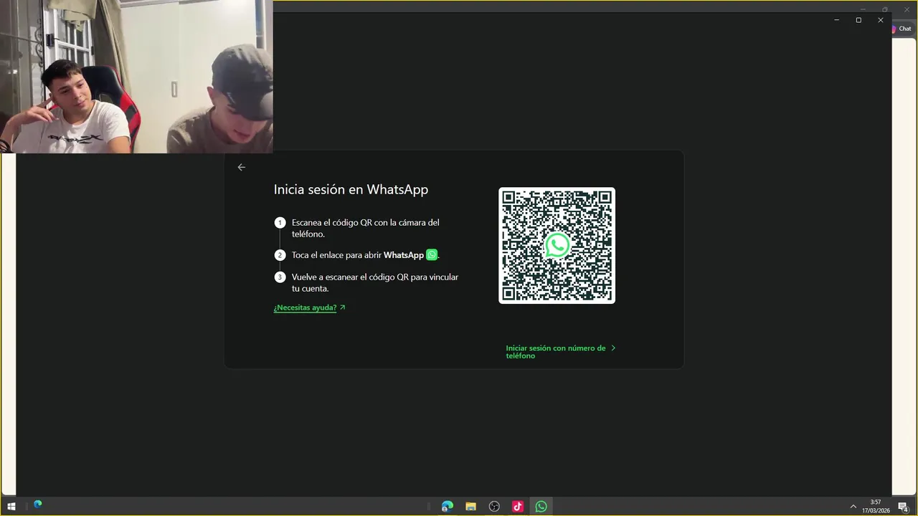Open TikTok from the taskbar
The height and width of the screenshot is (516, 918).
(x=518, y=507)
